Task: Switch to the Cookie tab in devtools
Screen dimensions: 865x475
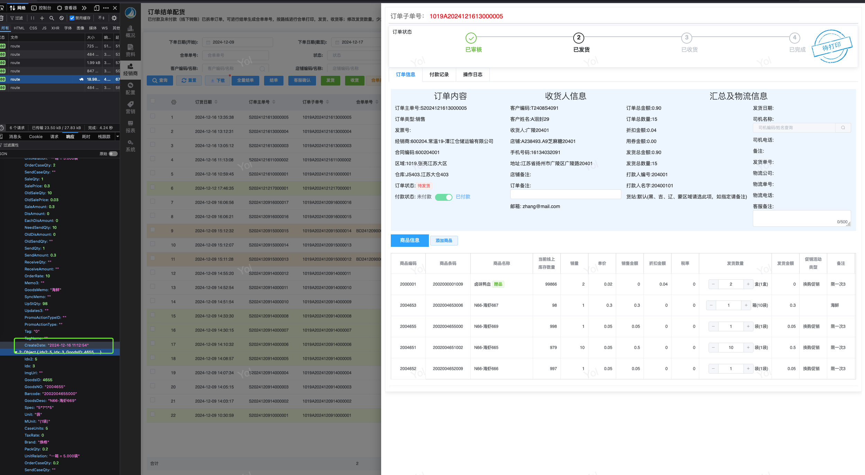Action: pyautogui.click(x=36, y=137)
